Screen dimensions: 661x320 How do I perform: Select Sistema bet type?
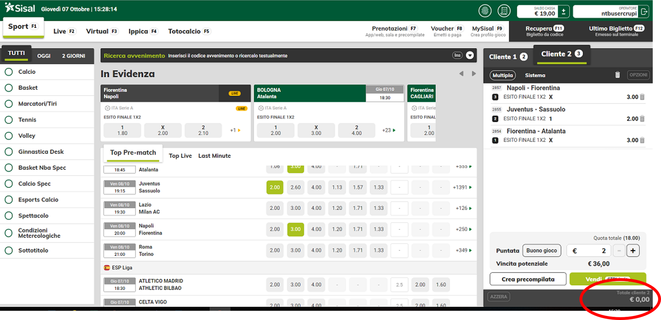535,75
